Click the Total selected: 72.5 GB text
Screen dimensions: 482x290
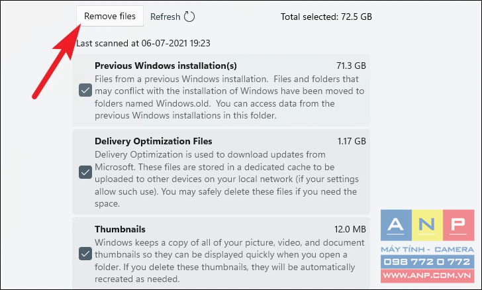(326, 17)
